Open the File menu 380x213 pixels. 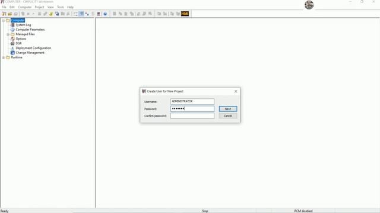tap(4, 7)
